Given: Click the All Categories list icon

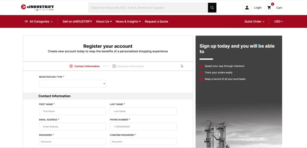Looking at the screenshot, I should (x=26, y=21).
